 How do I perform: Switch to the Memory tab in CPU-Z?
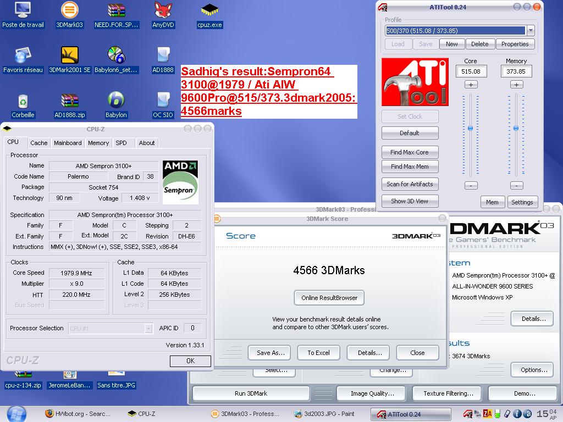[x=98, y=143]
